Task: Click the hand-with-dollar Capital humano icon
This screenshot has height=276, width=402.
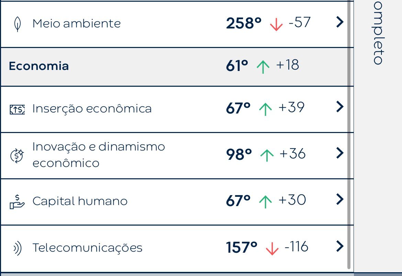Action: pyautogui.click(x=17, y=202)
